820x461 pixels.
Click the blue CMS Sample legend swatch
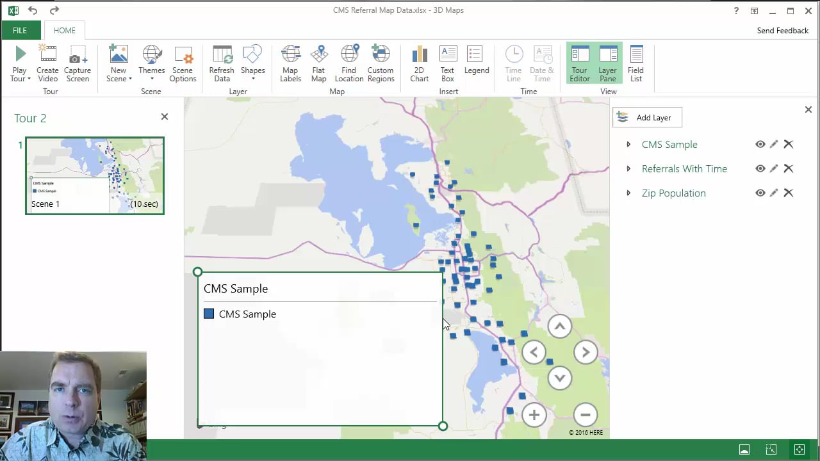coord(209,314)
